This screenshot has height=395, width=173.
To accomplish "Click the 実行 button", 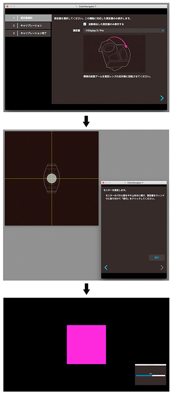I will (x=157, y=258).
